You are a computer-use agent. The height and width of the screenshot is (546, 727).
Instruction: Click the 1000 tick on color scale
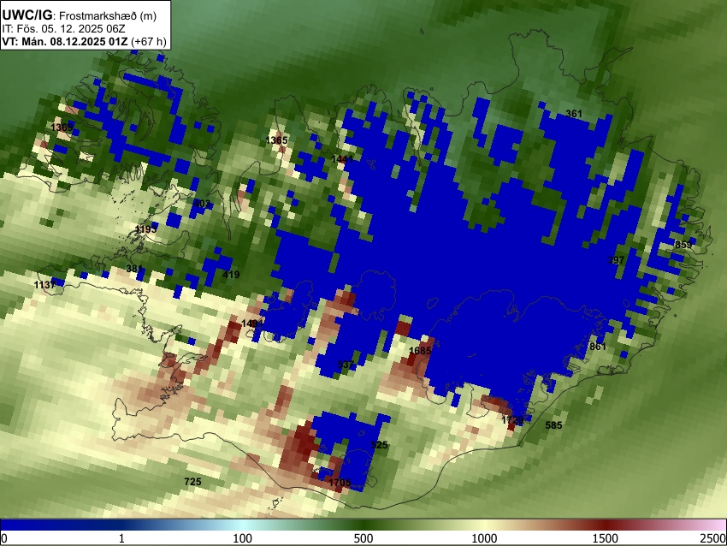coord(484,538)
